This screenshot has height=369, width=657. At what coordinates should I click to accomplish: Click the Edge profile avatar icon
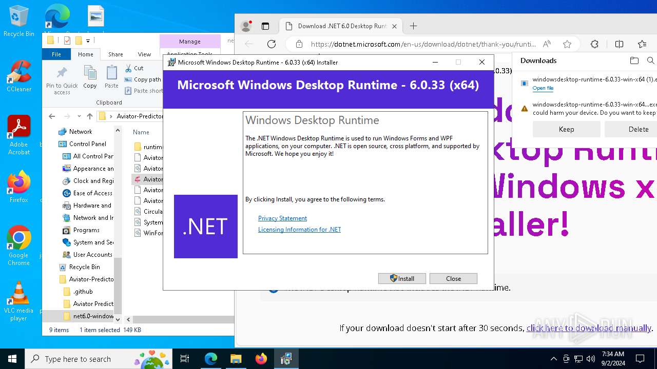pyautogui.click(x=246, y=26)
